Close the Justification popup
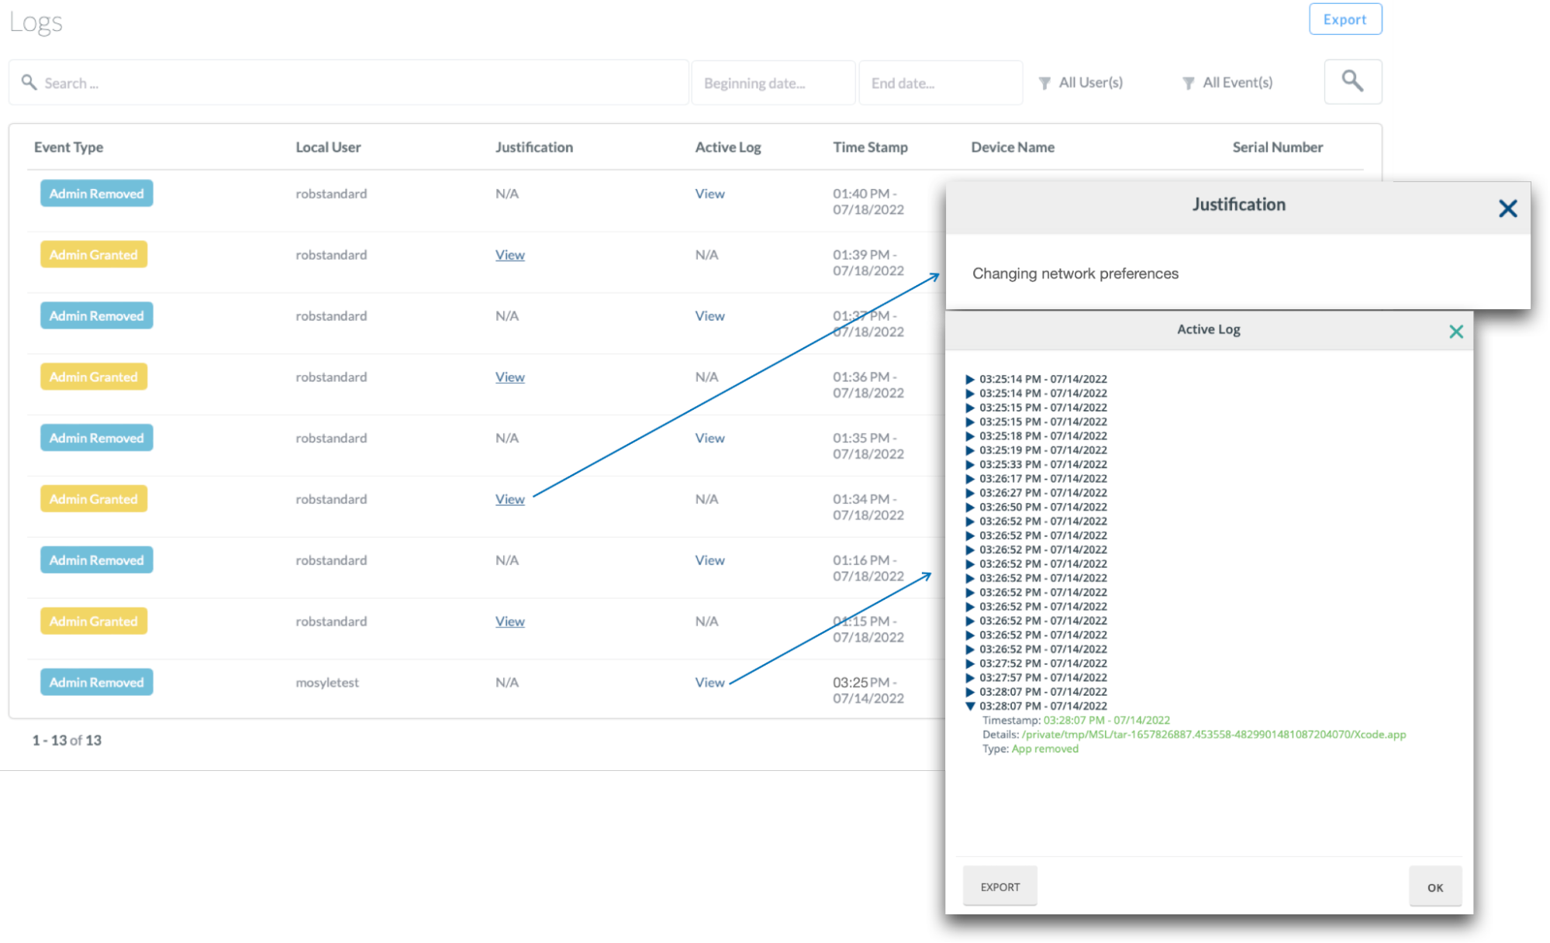This screenshot has width=1550, height=943. click(x=1507, y=208)
